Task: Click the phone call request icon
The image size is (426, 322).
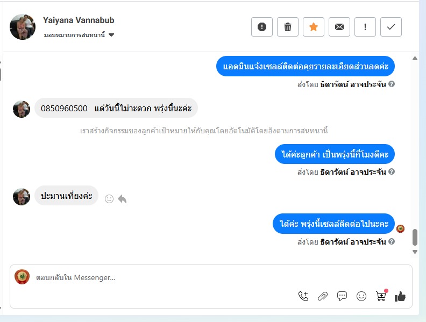Action: coord(303,296)
